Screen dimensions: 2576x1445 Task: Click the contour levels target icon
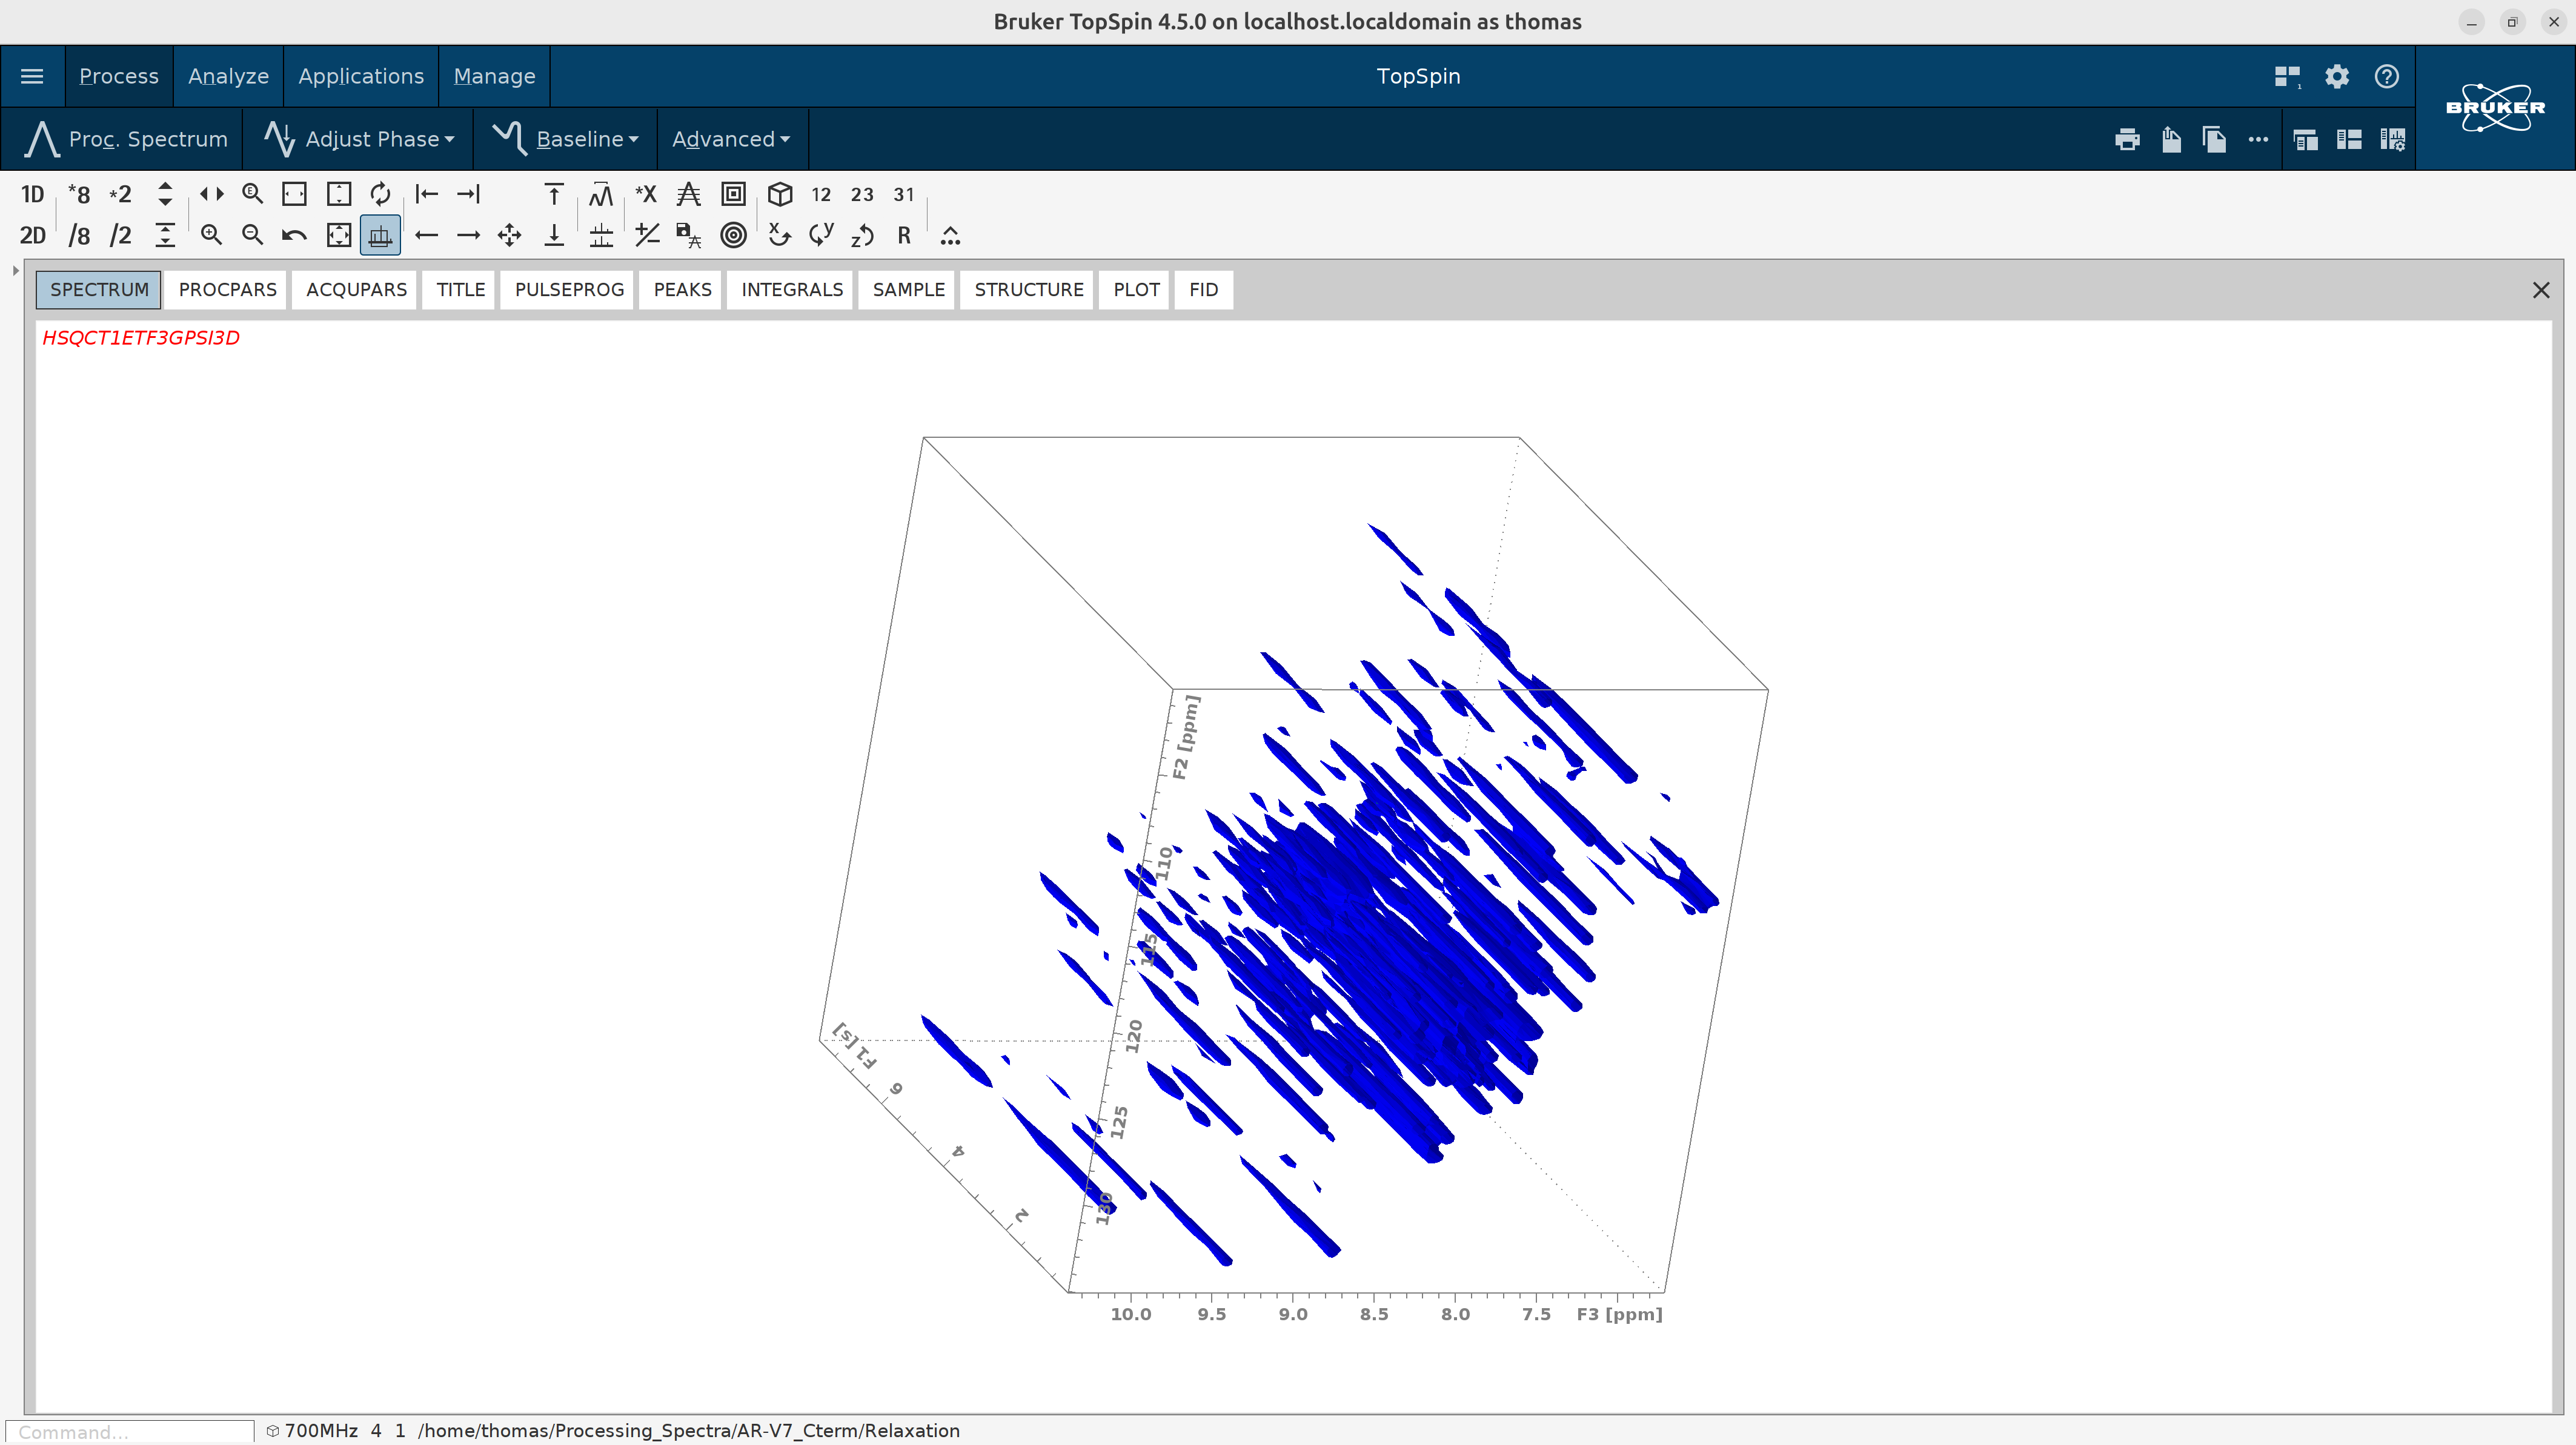coord(733,235)
